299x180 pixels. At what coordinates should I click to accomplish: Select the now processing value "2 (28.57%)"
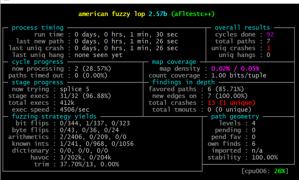coord(93,69)
